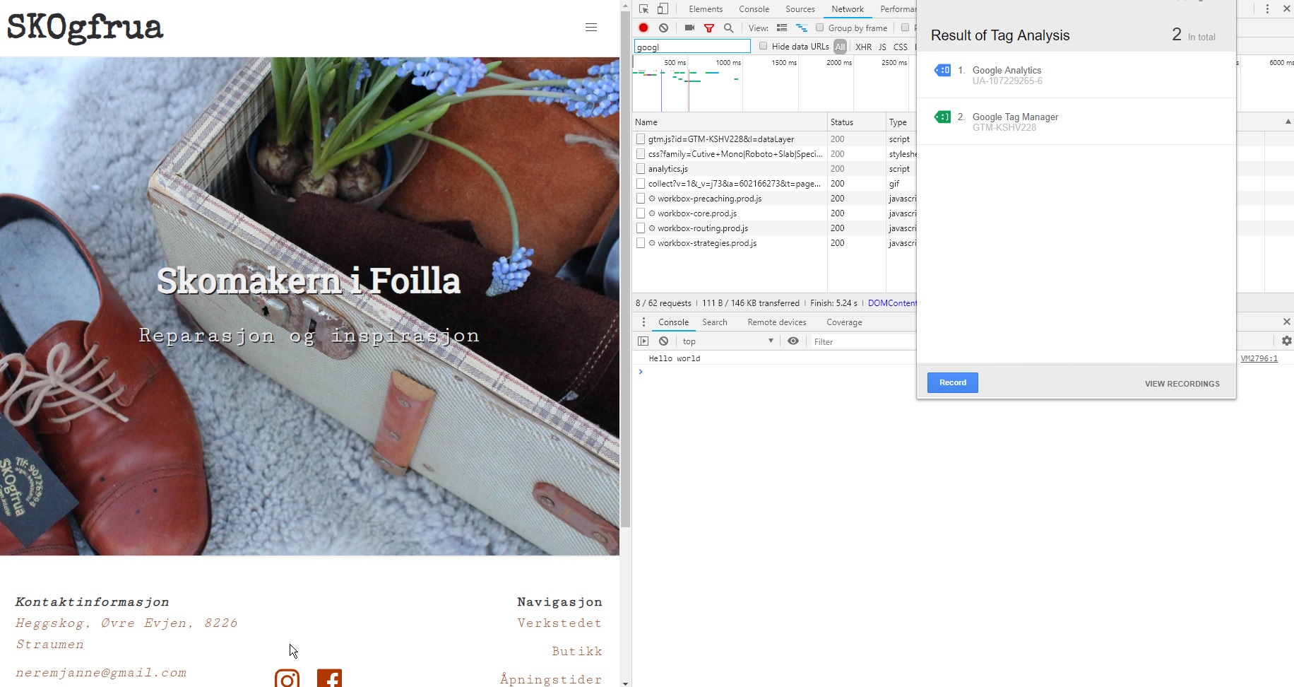
Task: Select gtm.js request row checkbox
Action: (641, 139)
